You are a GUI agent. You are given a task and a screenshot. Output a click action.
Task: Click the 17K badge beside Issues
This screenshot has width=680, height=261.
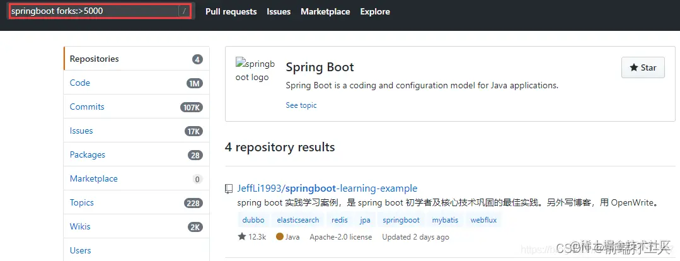tap(194, 131)
